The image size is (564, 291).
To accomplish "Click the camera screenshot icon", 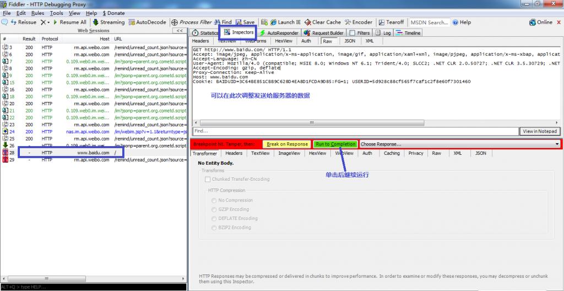I will click(x=264, y=23).
